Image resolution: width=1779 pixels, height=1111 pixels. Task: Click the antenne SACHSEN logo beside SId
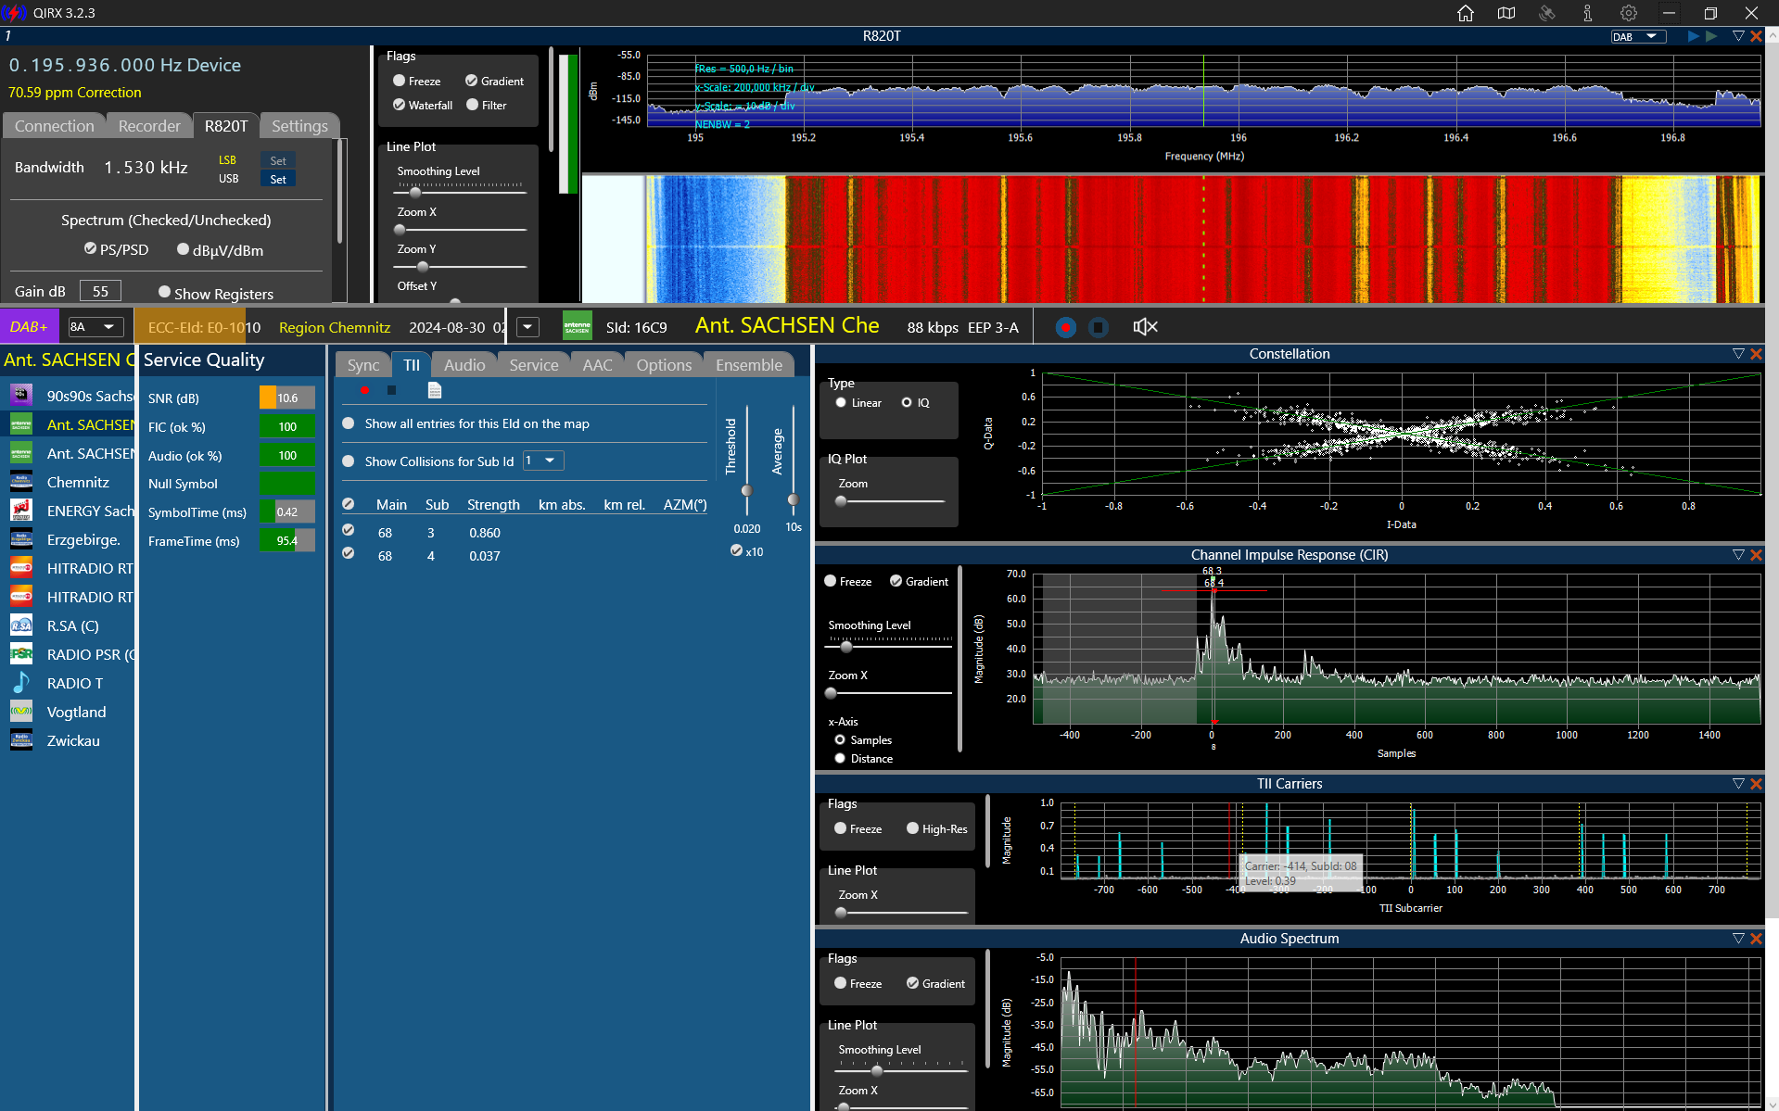click(x=578, y=326)
